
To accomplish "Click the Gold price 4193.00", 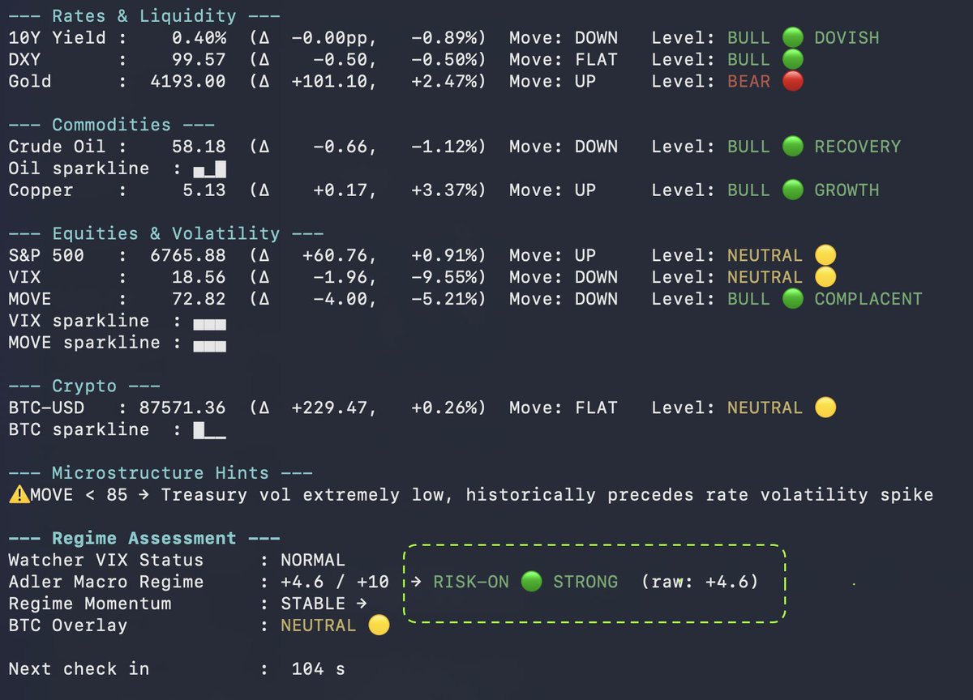I will pos(187,81).
